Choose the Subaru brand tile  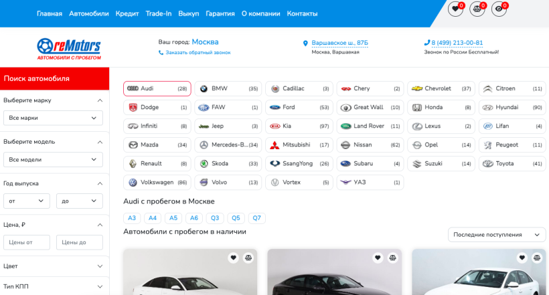tap(370, 163)
